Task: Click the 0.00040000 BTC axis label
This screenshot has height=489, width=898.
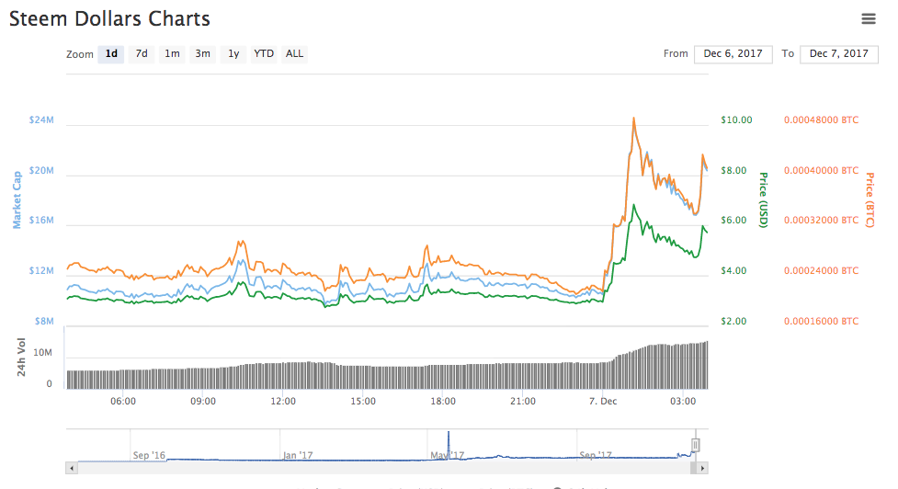Action: [822, 170]
